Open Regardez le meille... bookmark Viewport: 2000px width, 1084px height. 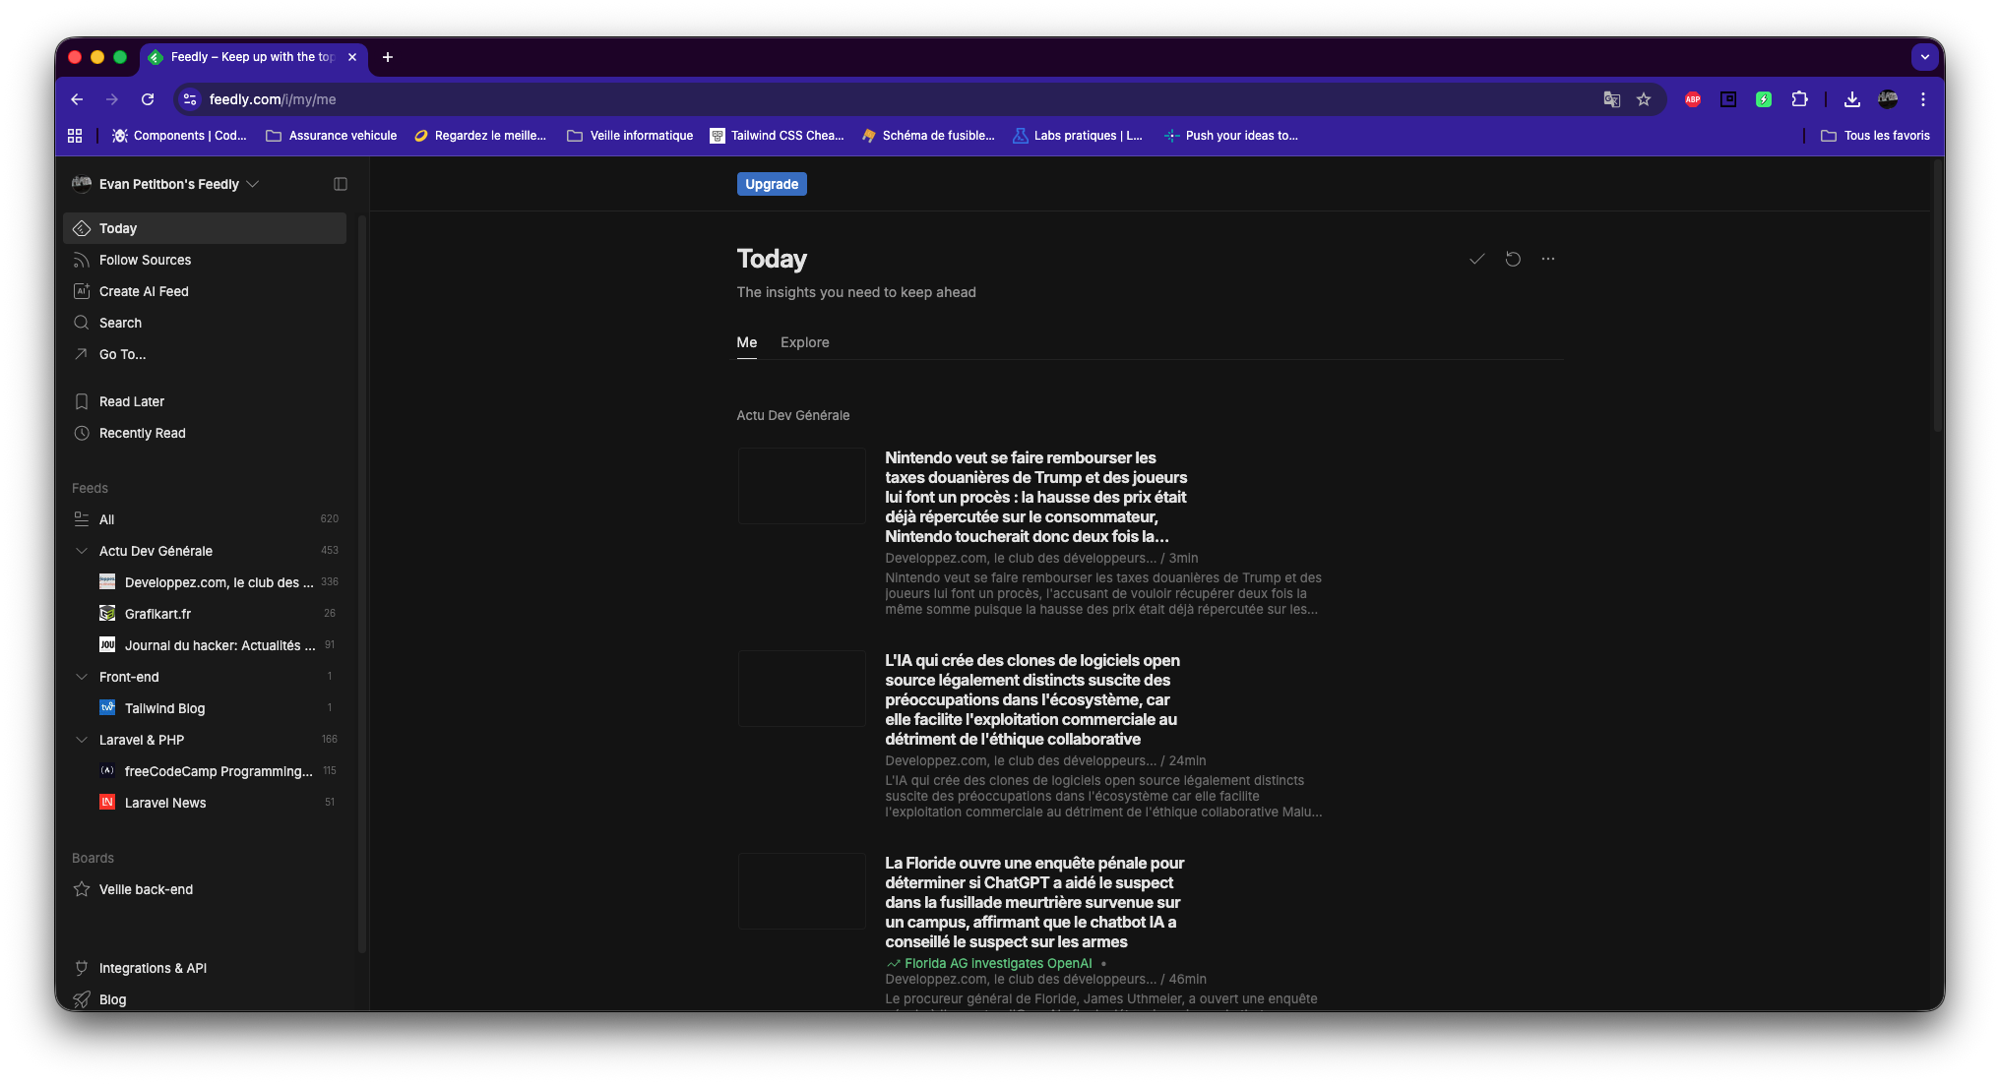(480, 136)
